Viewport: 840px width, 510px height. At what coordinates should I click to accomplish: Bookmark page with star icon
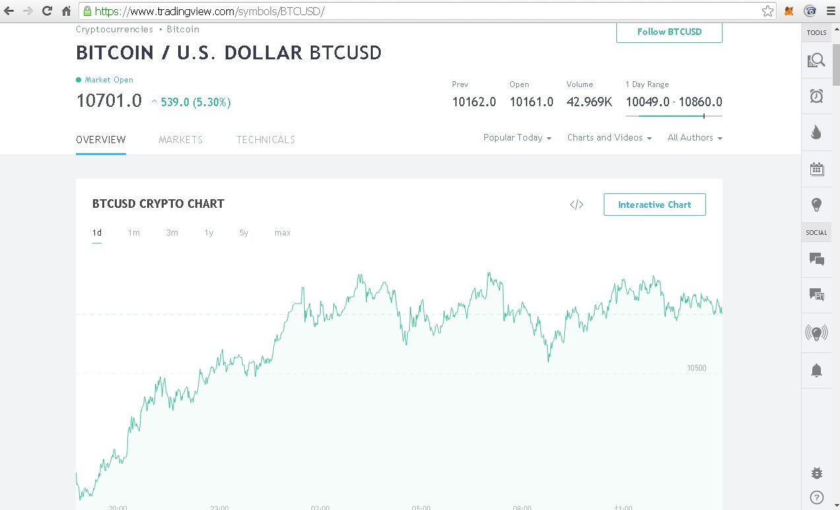pos(767,11)
